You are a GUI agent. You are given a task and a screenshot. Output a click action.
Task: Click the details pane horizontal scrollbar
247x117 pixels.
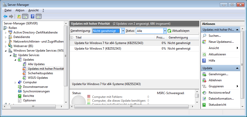point(131,106)
